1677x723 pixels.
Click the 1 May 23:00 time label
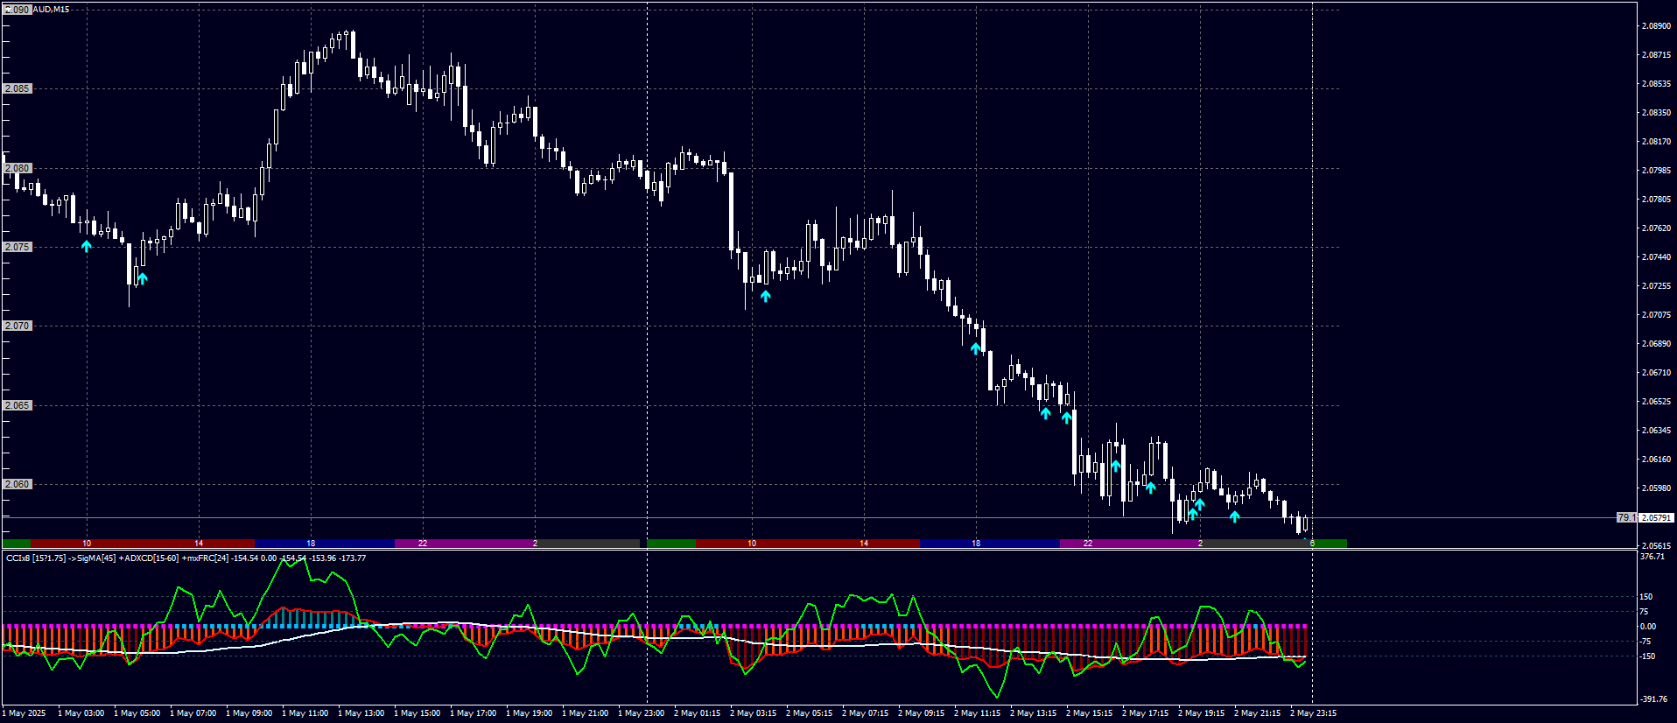642,713
